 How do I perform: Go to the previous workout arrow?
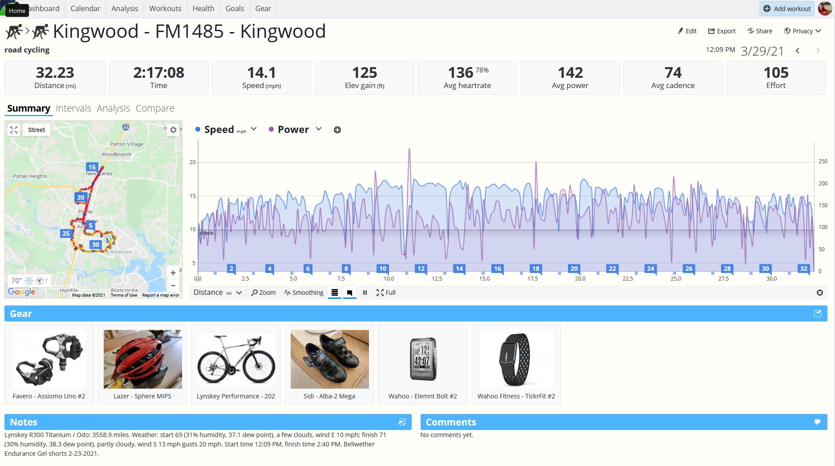pos(798,51)
